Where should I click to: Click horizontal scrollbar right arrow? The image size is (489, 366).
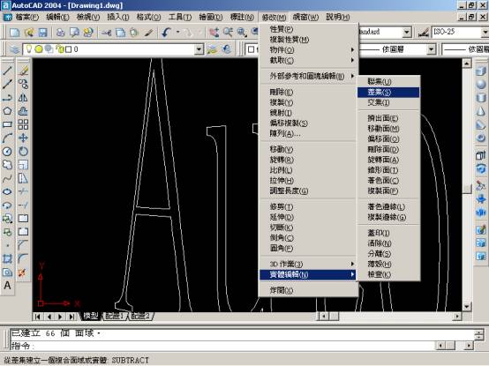tap(457, 317)
